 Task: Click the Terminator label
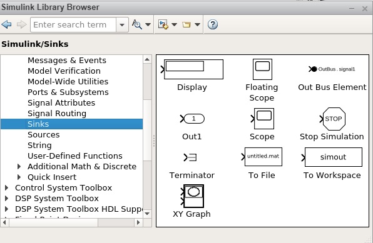pos(192,176)
